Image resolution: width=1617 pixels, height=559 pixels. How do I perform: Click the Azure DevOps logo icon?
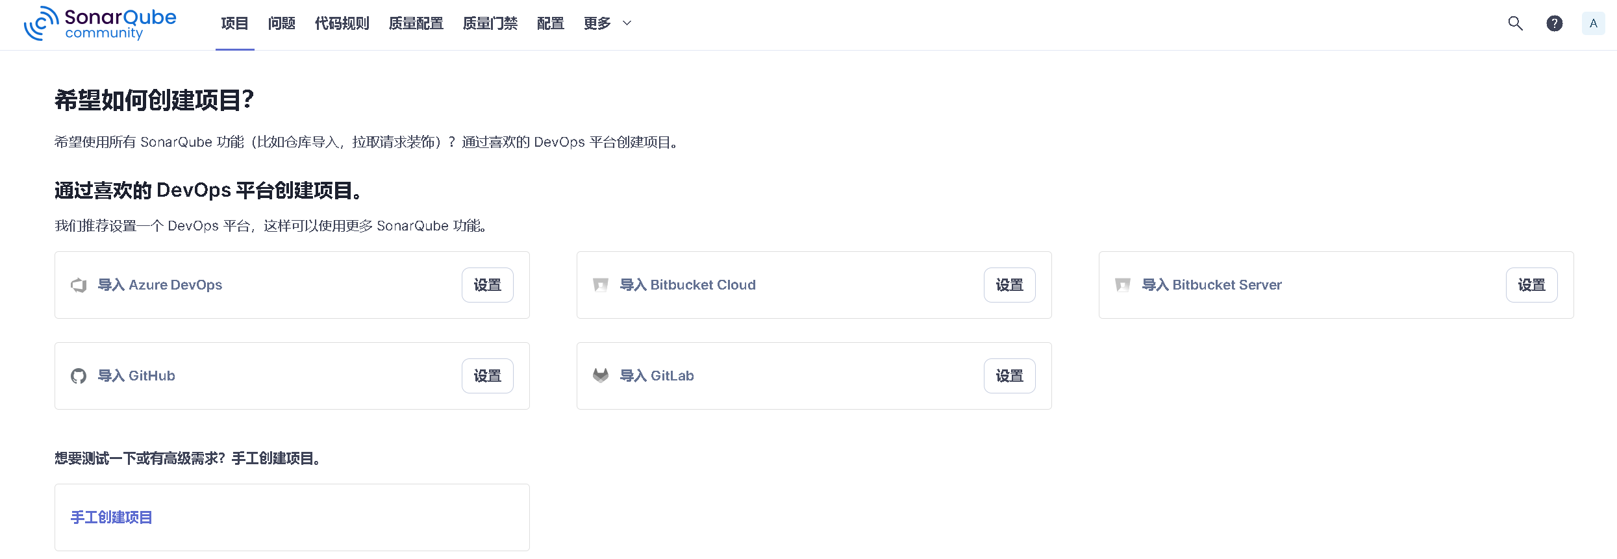(x=79, y=285)
